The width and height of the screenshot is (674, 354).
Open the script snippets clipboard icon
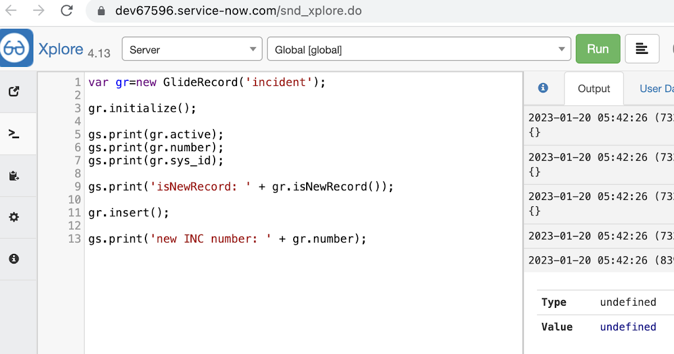coord(15,175)
